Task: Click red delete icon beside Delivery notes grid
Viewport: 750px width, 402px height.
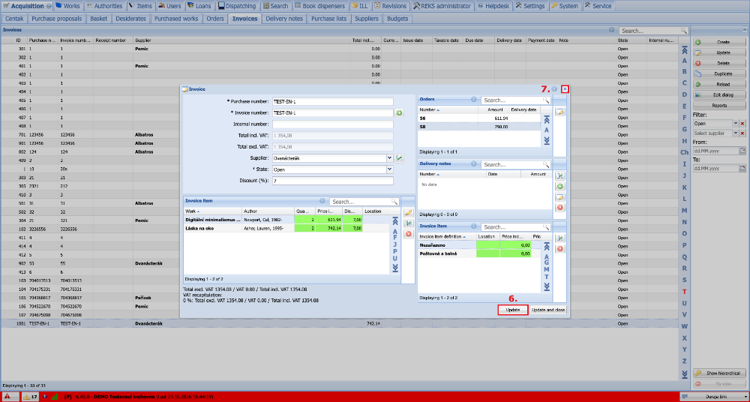Action: 560,207
